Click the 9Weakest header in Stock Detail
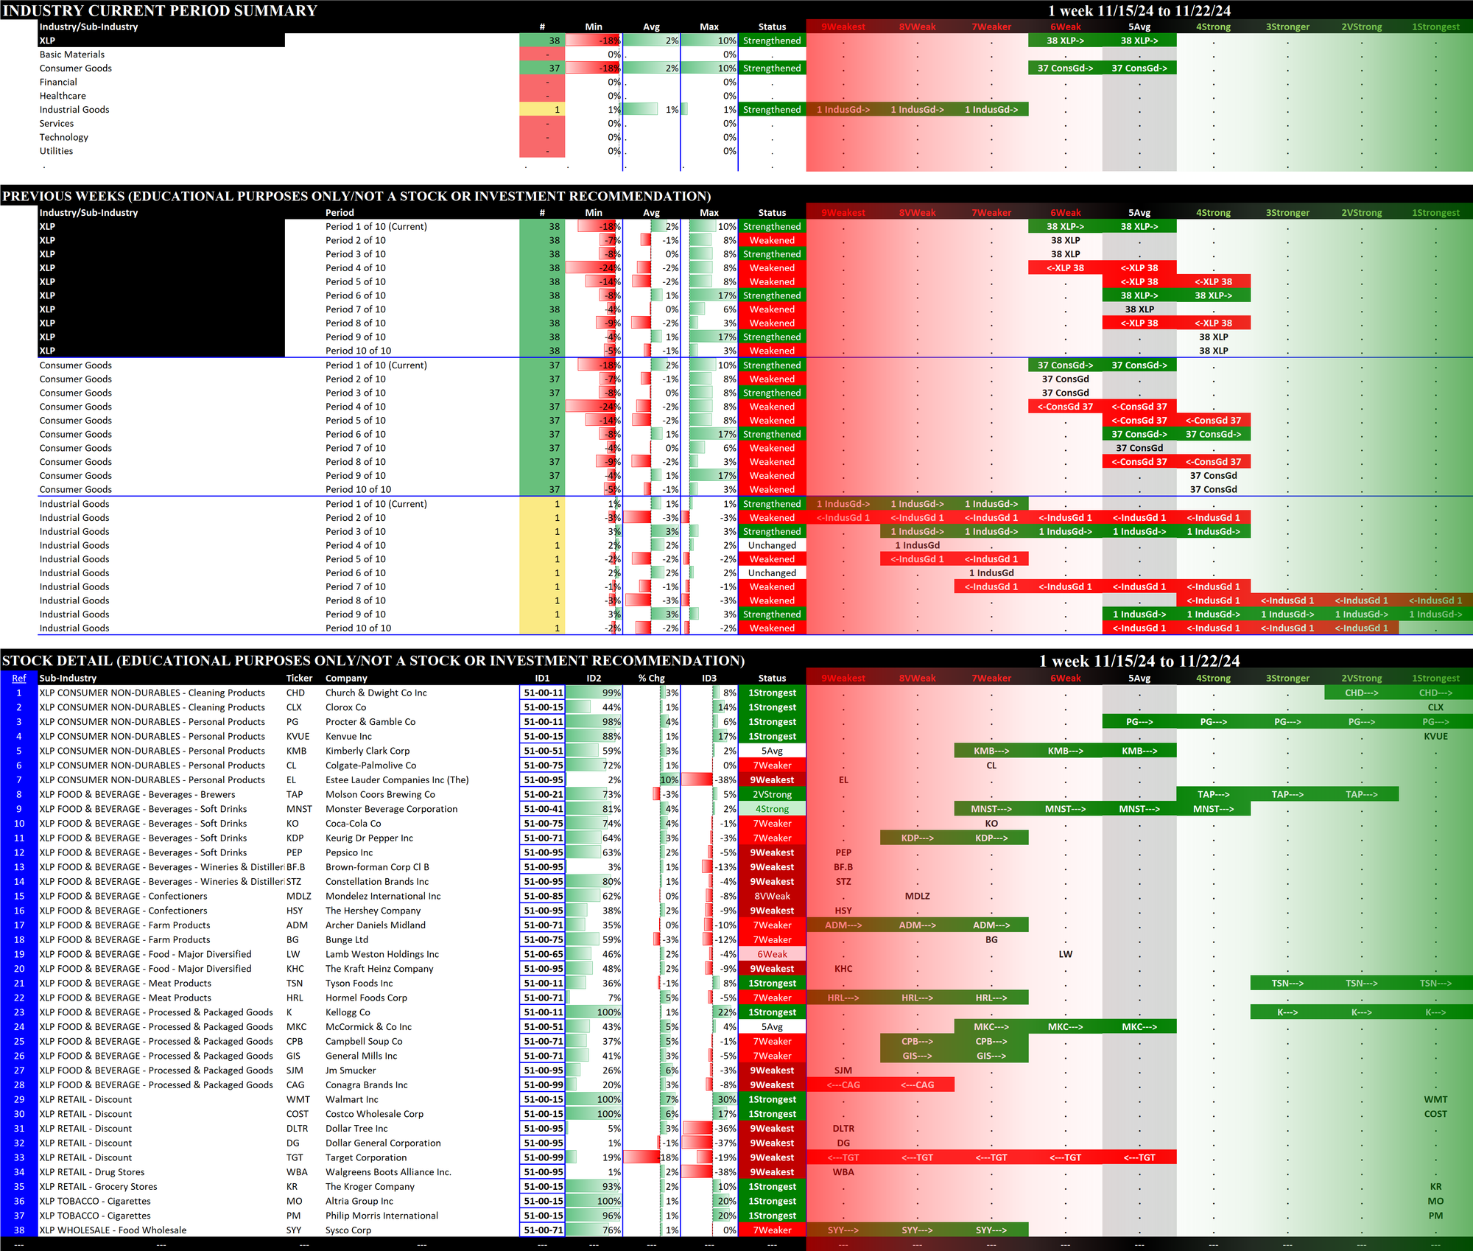 843,679
